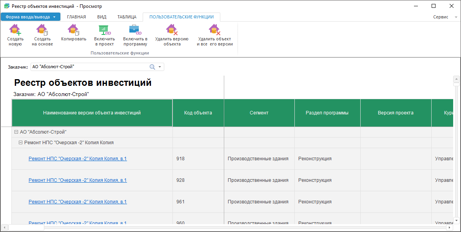The image size is (461, 232).
Task: Click the Создать новую icon
Action: click(x=15, y=30)
